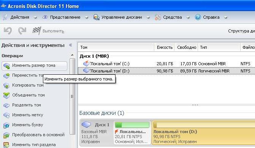Click the Свободно column header
The image size is (255, 148).
point(186,47)
